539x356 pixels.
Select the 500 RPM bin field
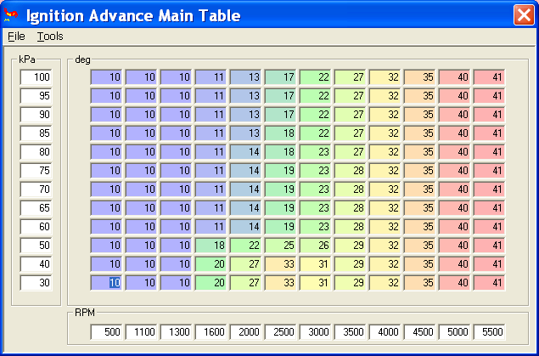107,332
